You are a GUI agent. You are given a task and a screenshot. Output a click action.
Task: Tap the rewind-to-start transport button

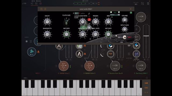click(x=32, y=3)
